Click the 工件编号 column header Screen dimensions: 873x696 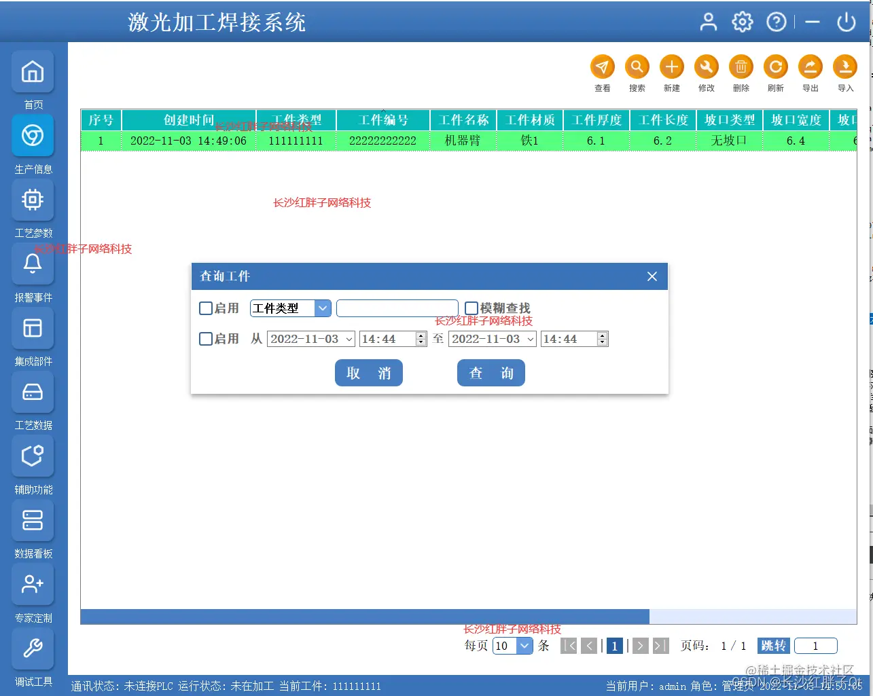(x=383, y=120)
